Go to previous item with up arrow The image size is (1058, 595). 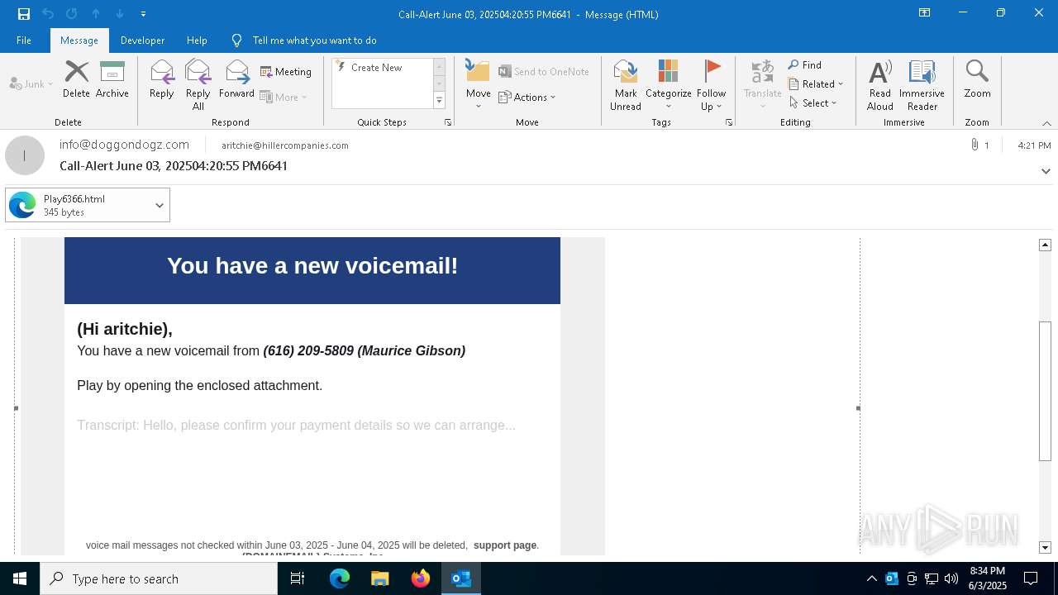(96, 14)
